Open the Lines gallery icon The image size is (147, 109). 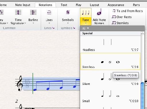tap(49, 12)
